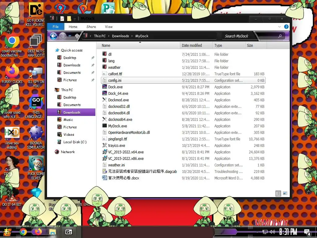The width and height of the screenshot is (317, 238).
Task: Expand the chevron after This PC breadcrumb
Action: point(109,36)
